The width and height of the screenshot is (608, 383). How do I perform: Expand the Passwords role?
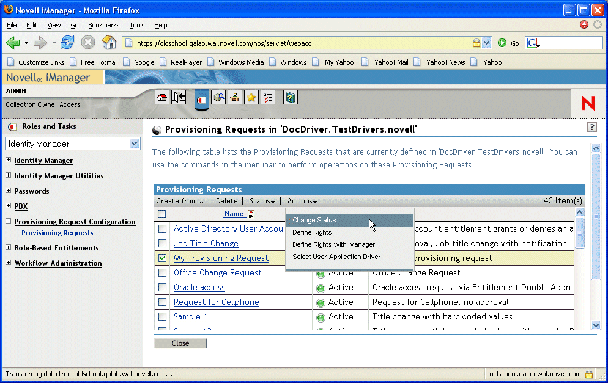tap(8, 190)
